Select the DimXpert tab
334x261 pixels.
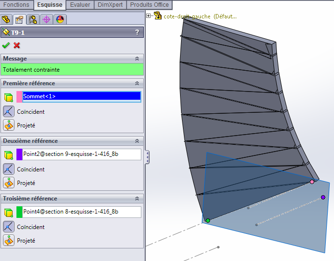[110, 5]
